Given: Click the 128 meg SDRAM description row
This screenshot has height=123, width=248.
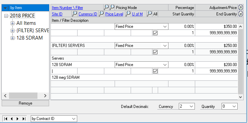Looking at the screenshot, I should (144, 77).
